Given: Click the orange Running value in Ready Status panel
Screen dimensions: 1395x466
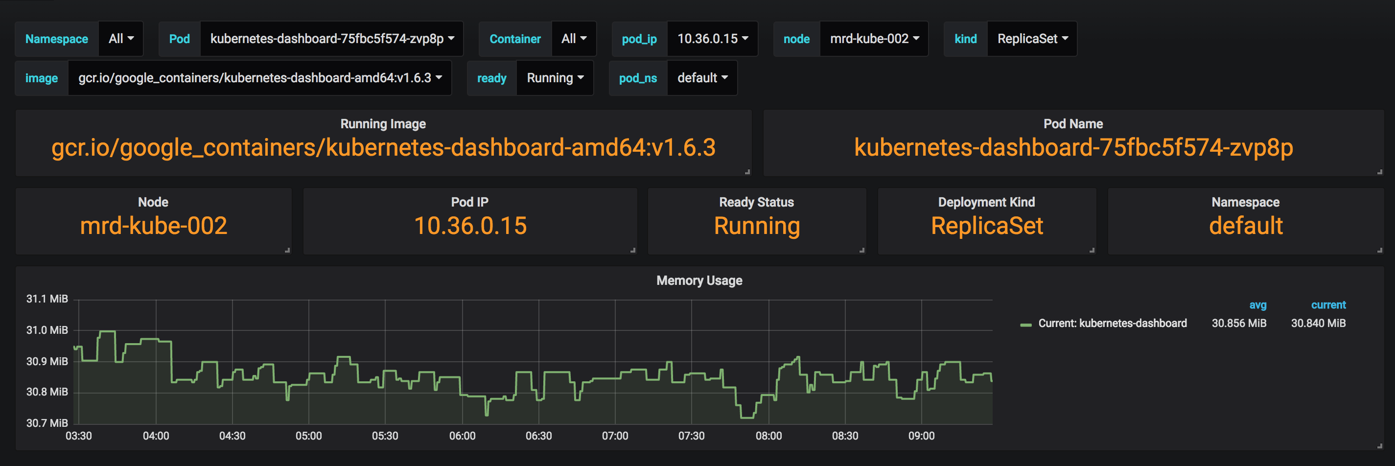Looking at the screenshot, I should coord(757,227).
